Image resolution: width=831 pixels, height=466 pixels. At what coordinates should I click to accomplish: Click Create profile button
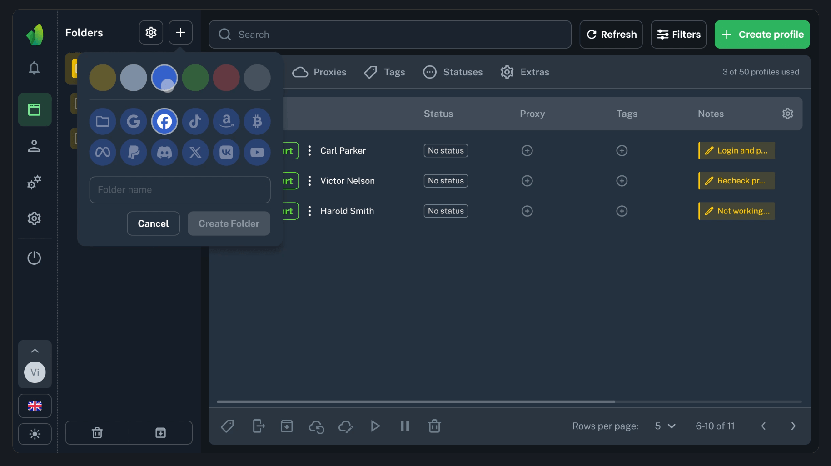pos(762,35)
